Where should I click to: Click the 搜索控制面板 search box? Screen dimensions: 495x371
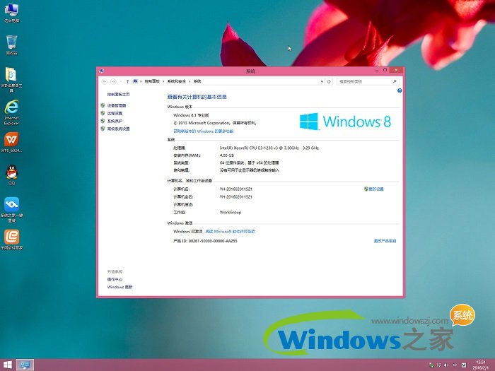click(363, 82)
